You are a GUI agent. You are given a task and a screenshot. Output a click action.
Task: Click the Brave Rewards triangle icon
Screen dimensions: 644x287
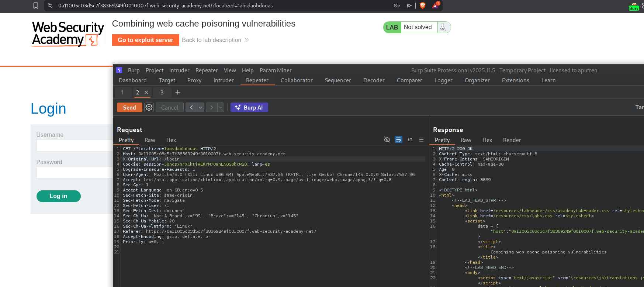[435, 6]
